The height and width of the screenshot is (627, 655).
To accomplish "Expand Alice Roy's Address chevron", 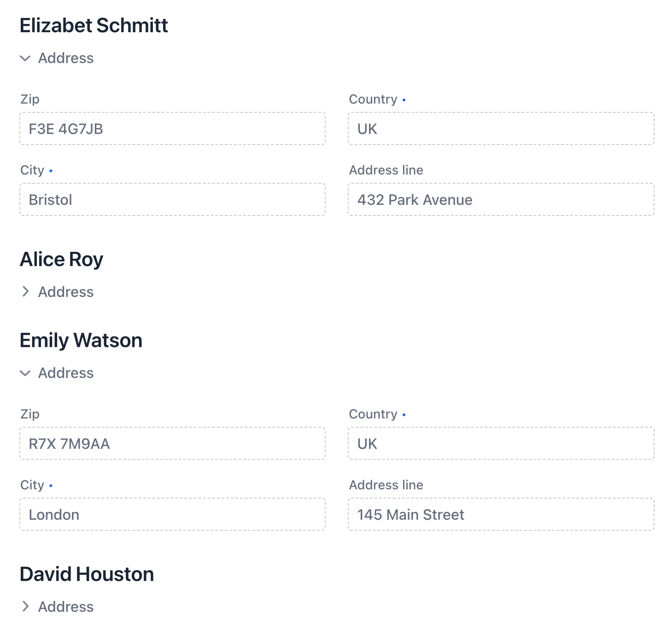I will click(25, 292).
